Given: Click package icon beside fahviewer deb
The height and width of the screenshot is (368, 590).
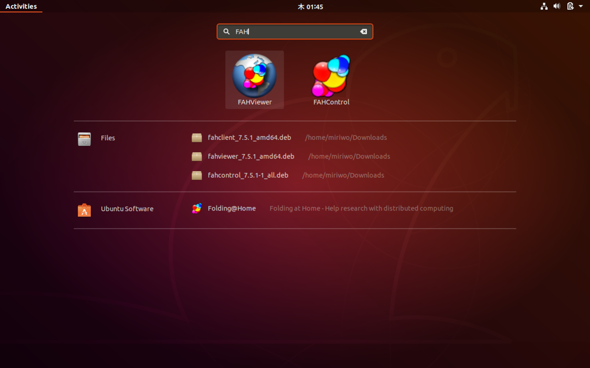Looking at the screenshot, I should (x=197, y=157).
